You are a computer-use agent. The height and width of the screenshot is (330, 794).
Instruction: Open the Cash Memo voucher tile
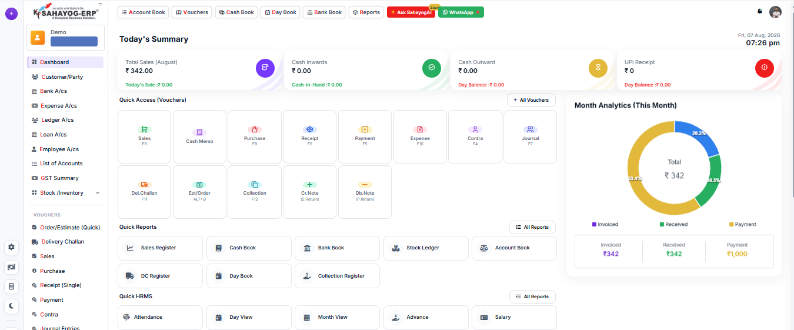[199, 136]
